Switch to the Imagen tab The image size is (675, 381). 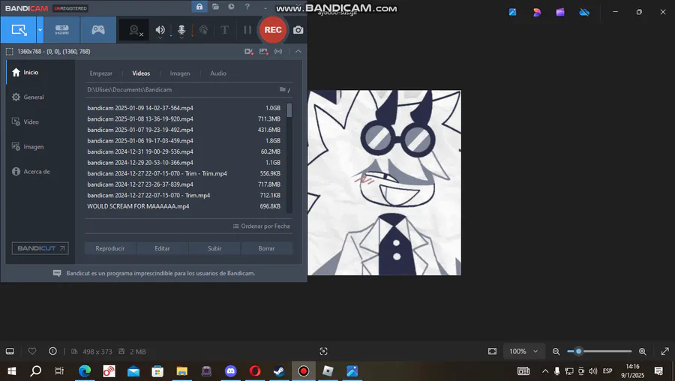pyautogui.click(x=180, y=73)
